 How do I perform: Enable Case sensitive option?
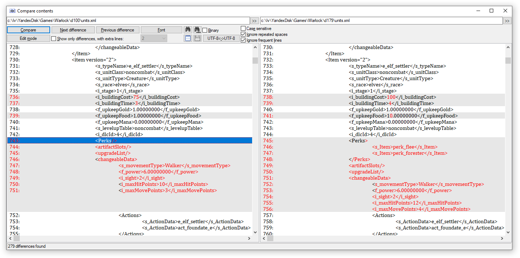(x=243, y=29)
